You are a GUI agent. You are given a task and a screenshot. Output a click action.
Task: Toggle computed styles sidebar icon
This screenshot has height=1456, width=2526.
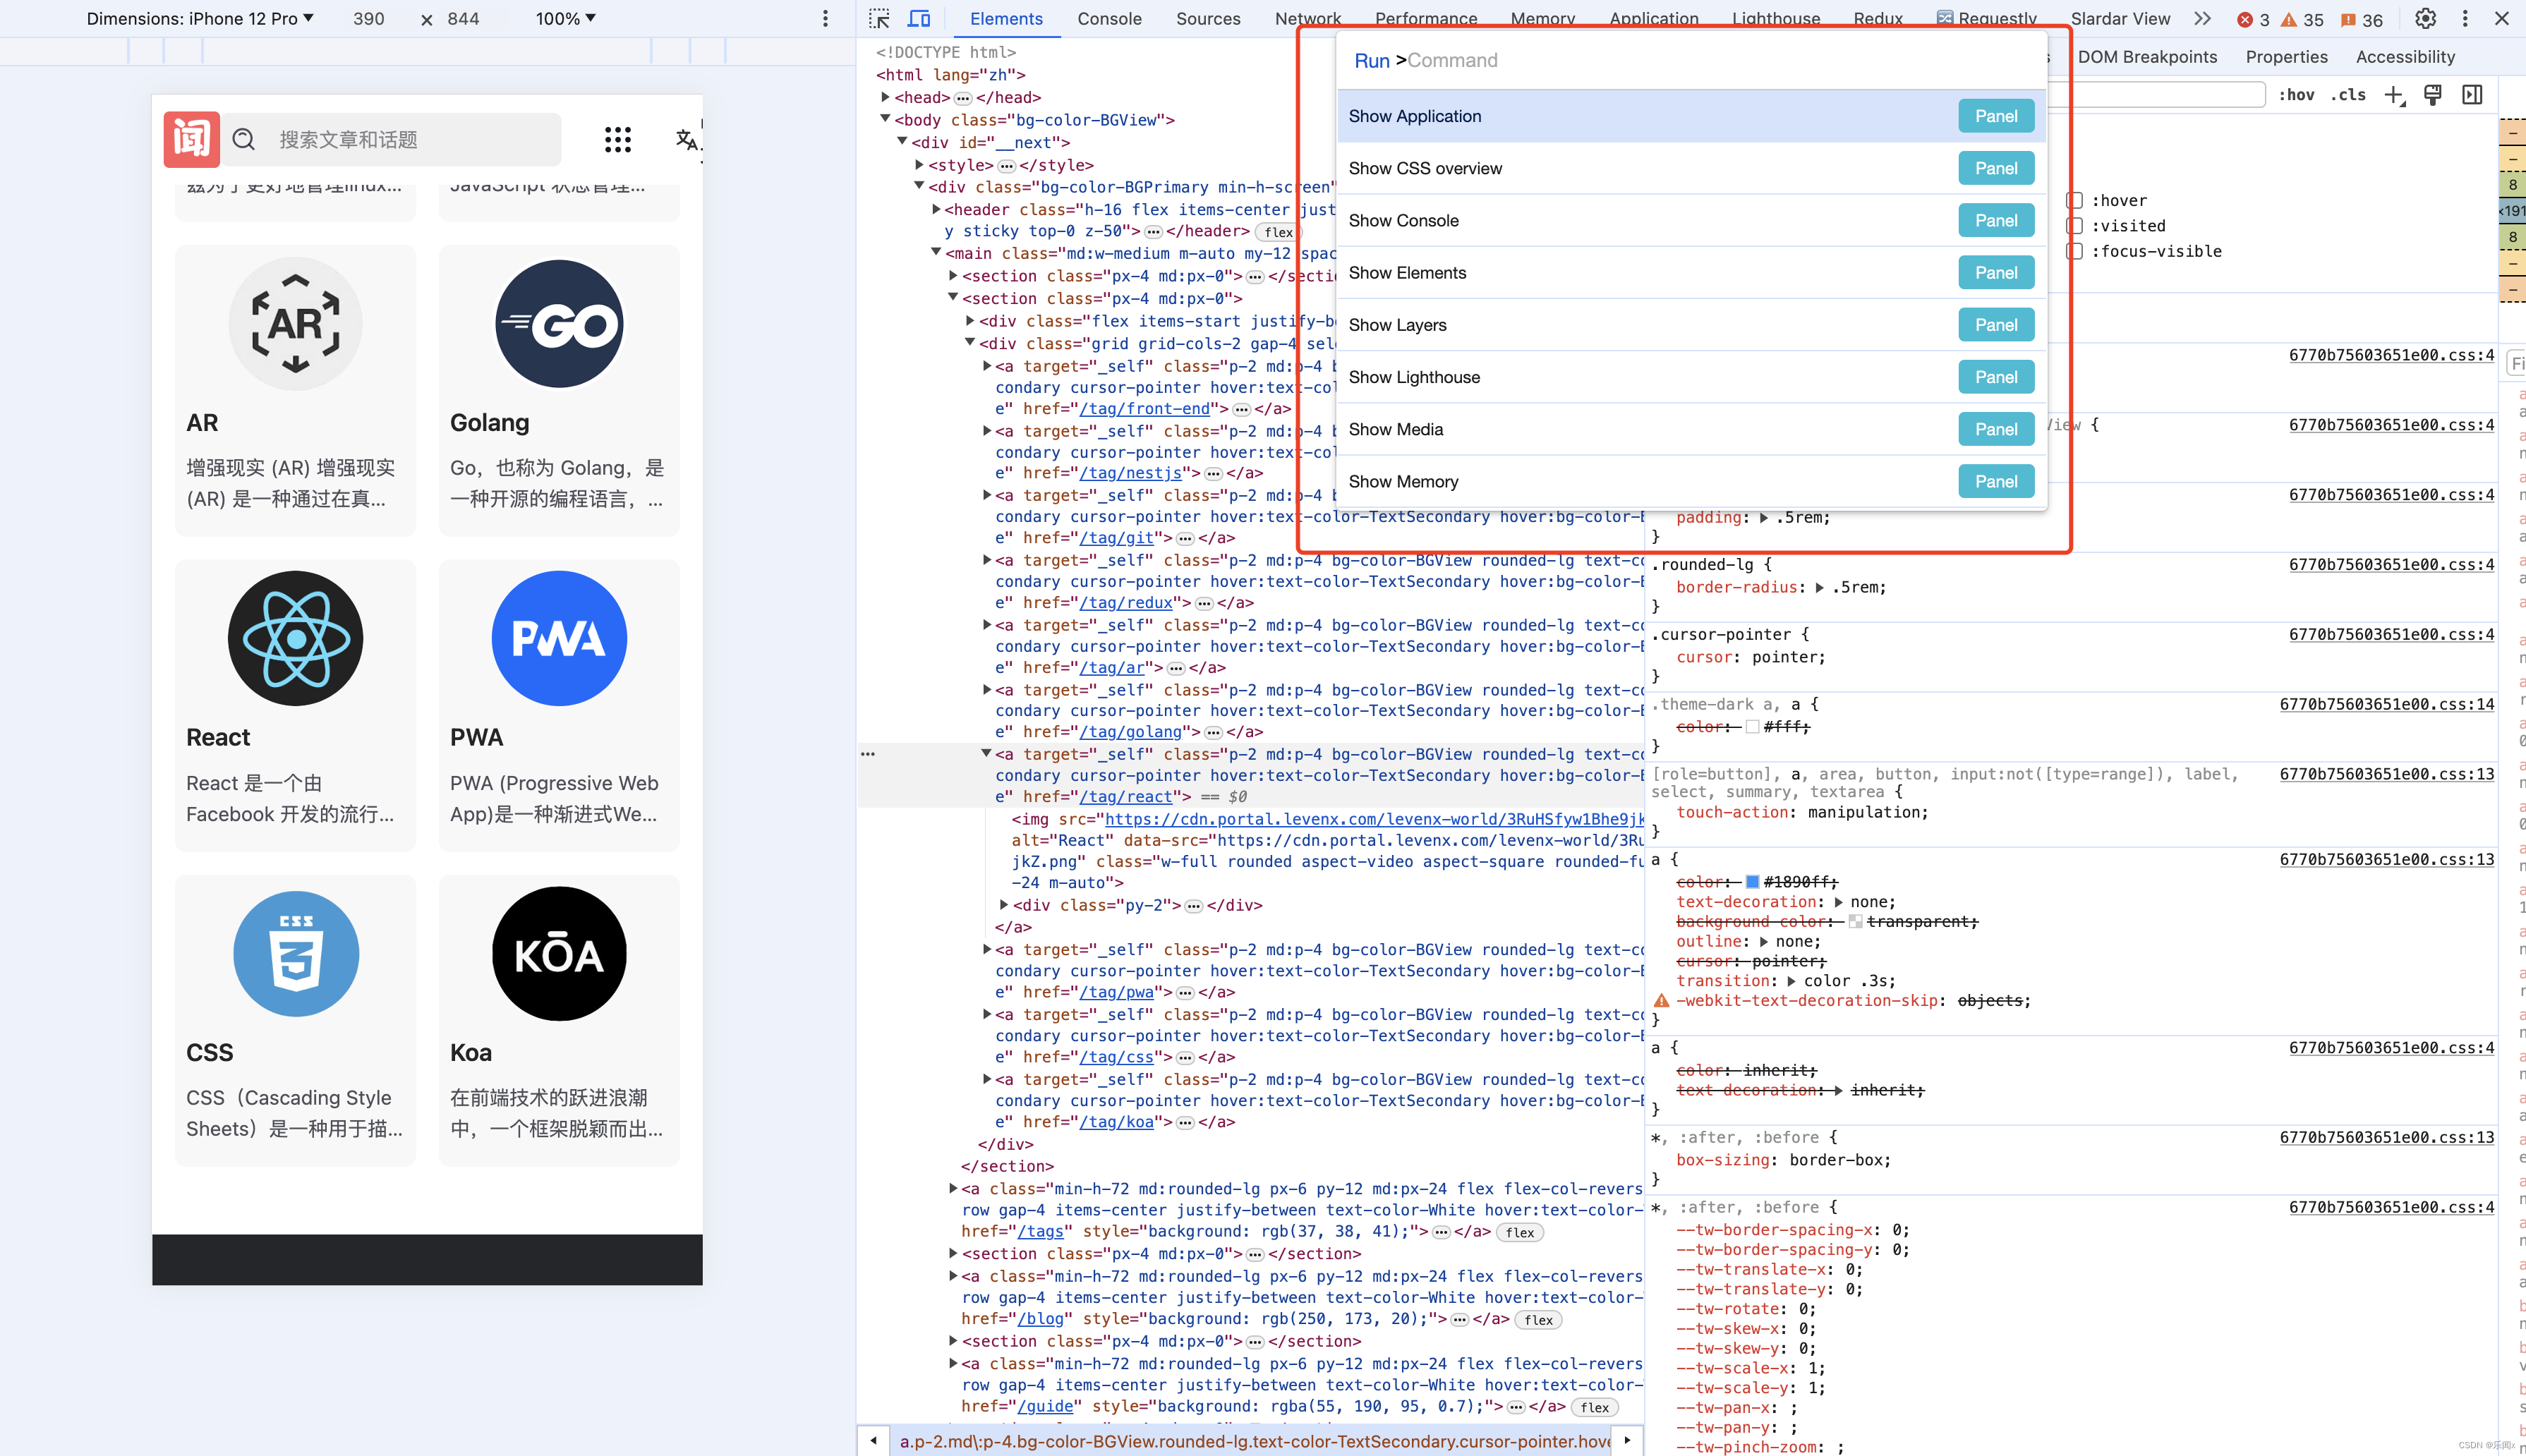2472,94
